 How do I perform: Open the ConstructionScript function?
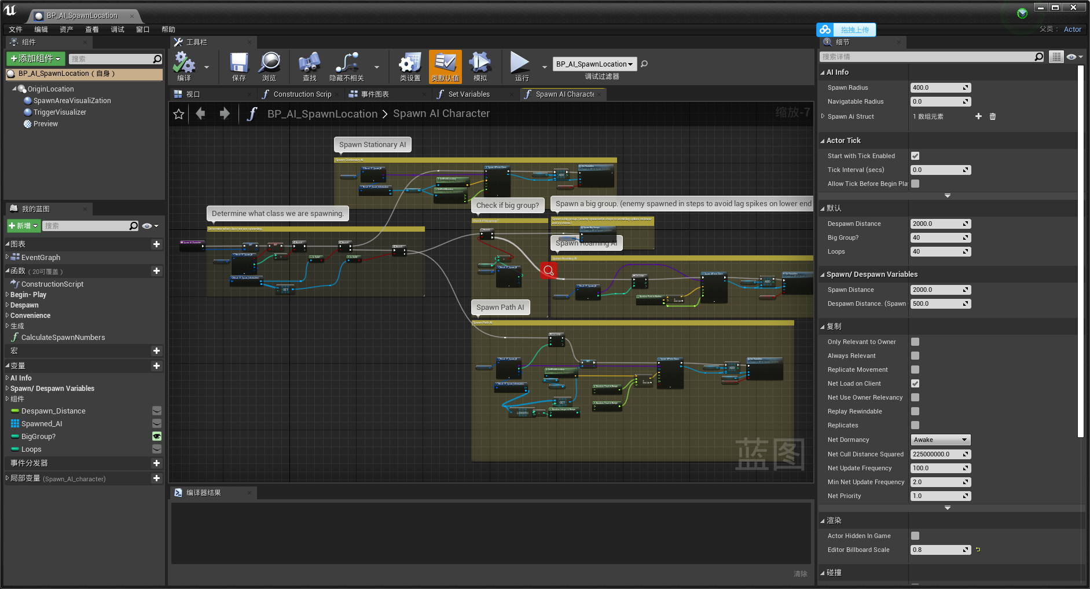coord(52,284)
